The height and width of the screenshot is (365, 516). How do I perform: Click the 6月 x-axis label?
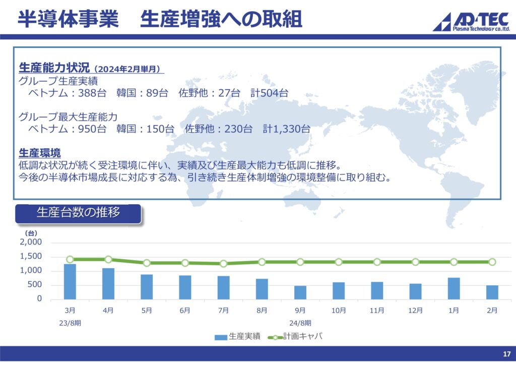185,311
